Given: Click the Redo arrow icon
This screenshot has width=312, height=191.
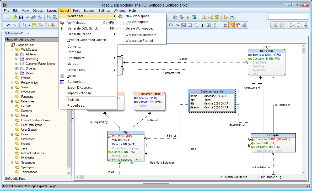Looking at the screenshot, I should click(x=14, y=25).
